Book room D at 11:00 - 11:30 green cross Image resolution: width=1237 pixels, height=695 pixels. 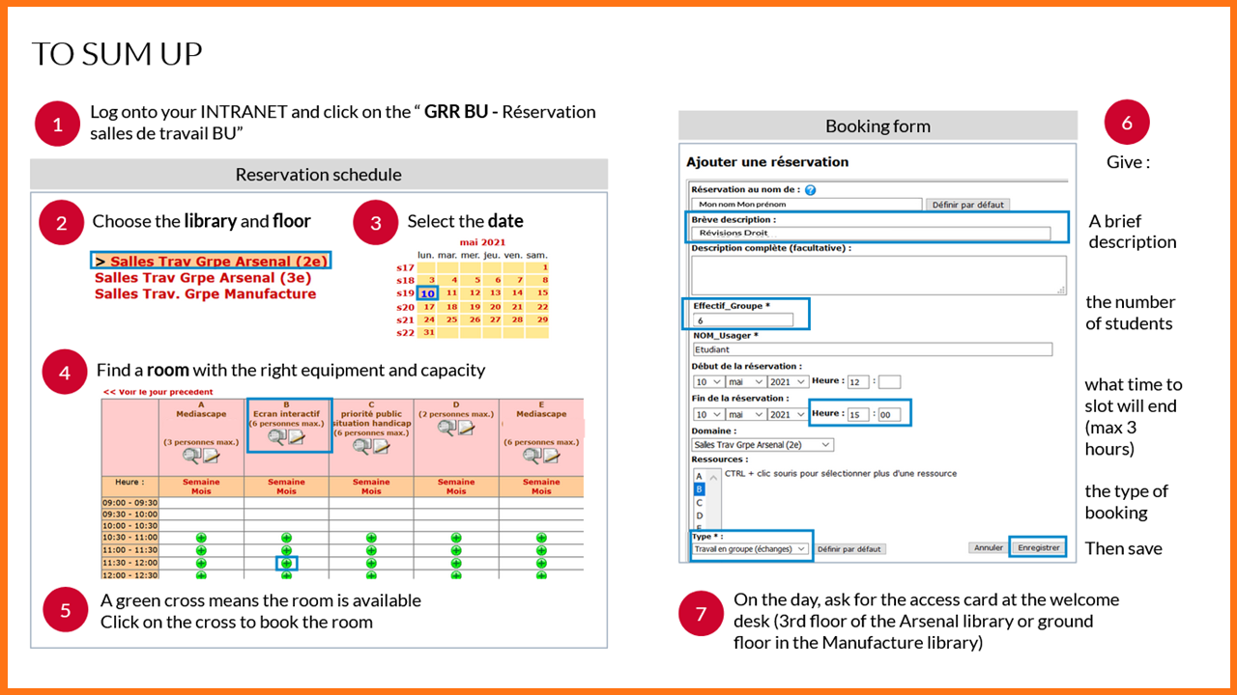pos(456,550)
